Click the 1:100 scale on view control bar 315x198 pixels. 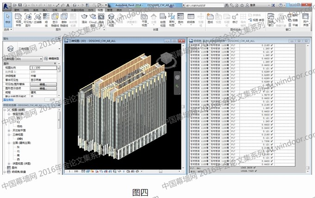coord(73,171)
